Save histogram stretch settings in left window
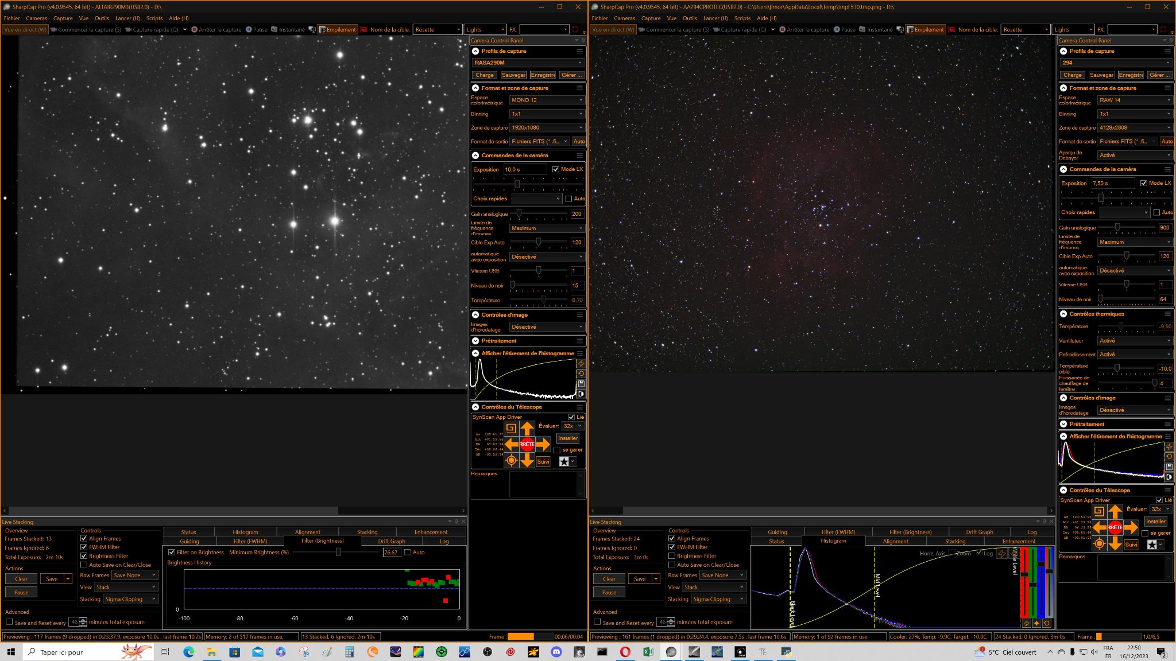The width and height of the screenshot is (1176, 661). tap(581, 384)
